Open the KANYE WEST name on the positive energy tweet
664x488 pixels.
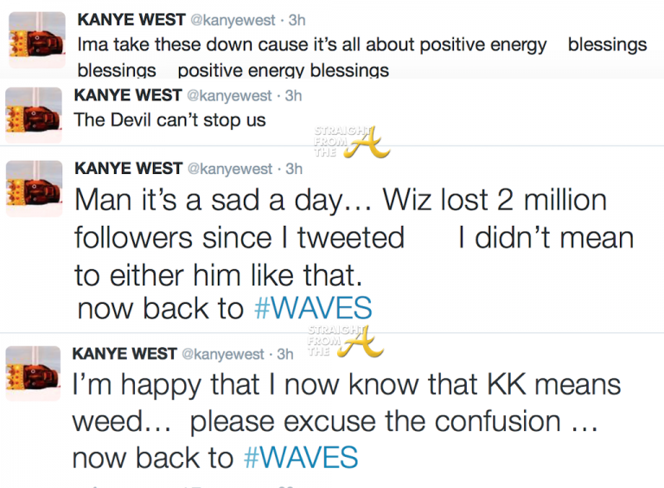(x=128, y=21)
